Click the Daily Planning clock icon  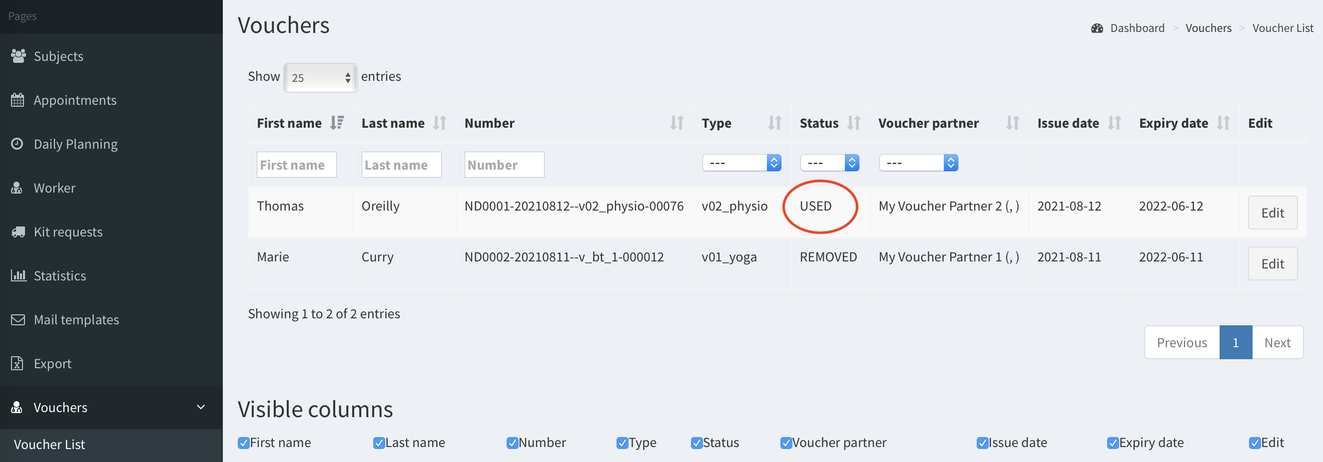pos(17,144)
